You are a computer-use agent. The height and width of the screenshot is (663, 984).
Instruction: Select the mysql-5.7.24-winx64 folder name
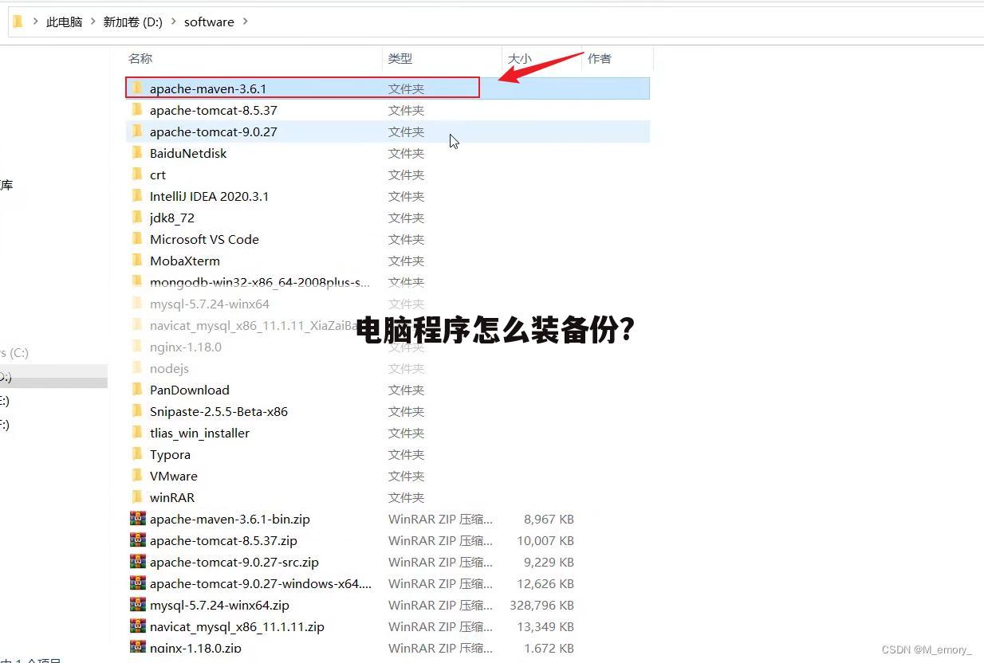pyautogui.click(x=210, y=304)
